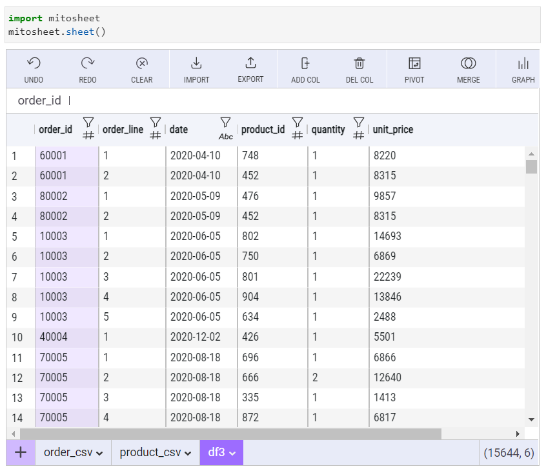Click the Redo arrow icon
The height and width of the screenshot is (471, 546).
pyautogui.click(x=88, y=63)
